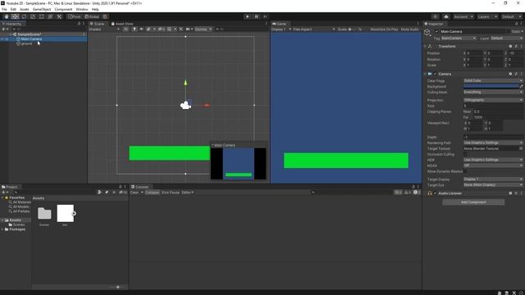Start Play mode

click(x=248, y=16)
